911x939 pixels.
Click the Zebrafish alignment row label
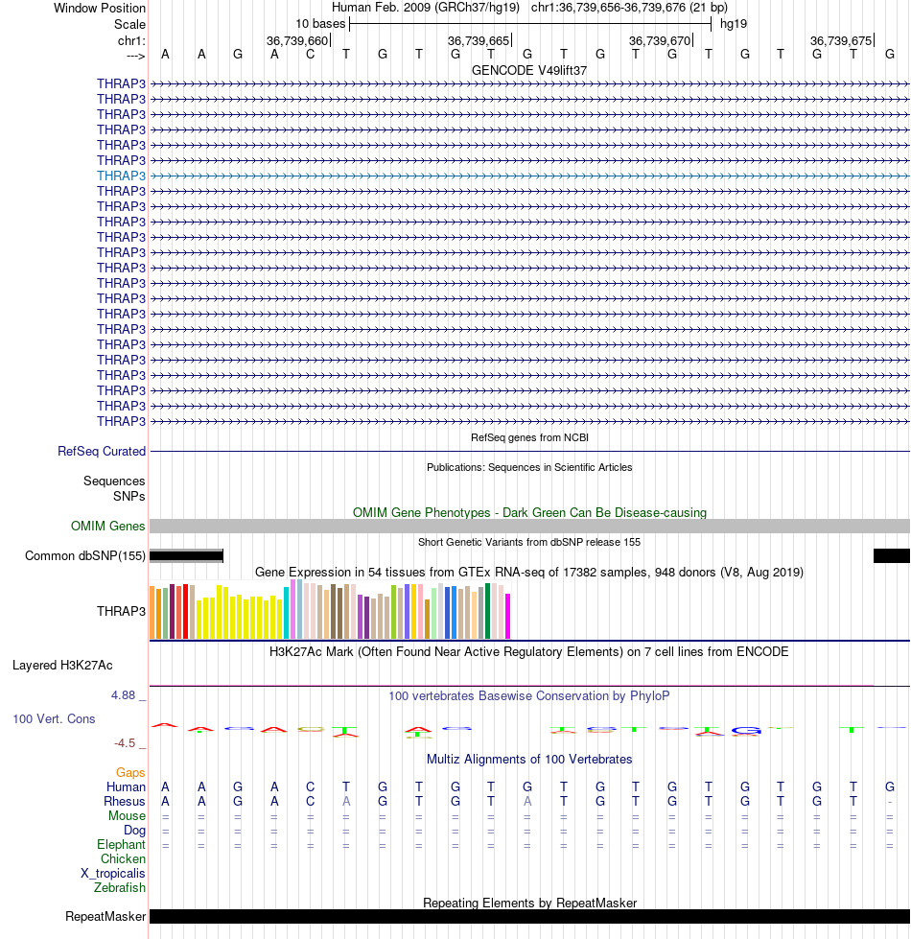click(x=120, y=887)
